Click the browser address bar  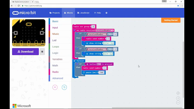click(x=100, y=6)
